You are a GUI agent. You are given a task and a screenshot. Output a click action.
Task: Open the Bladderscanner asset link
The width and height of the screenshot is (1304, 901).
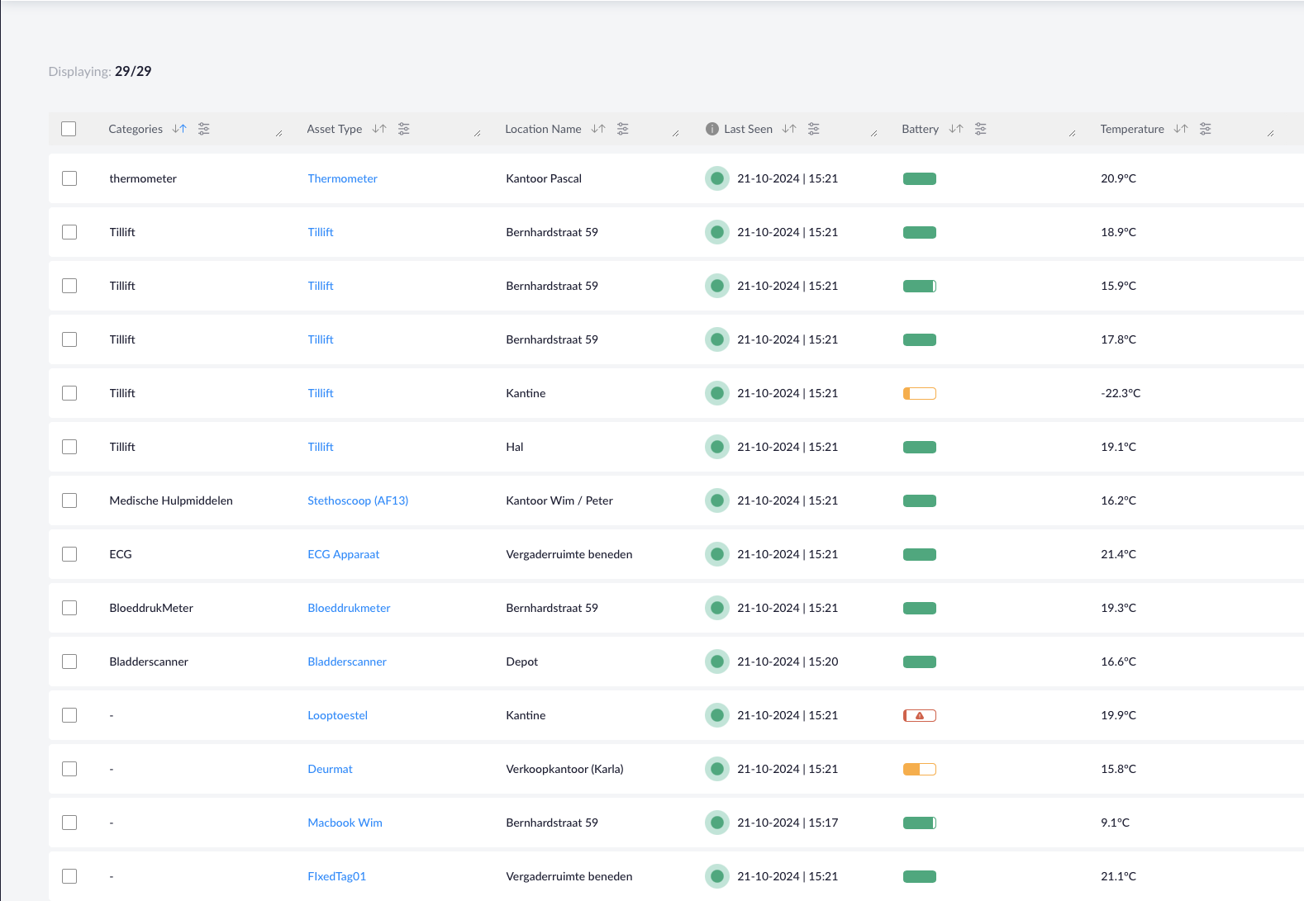(347, 662)
